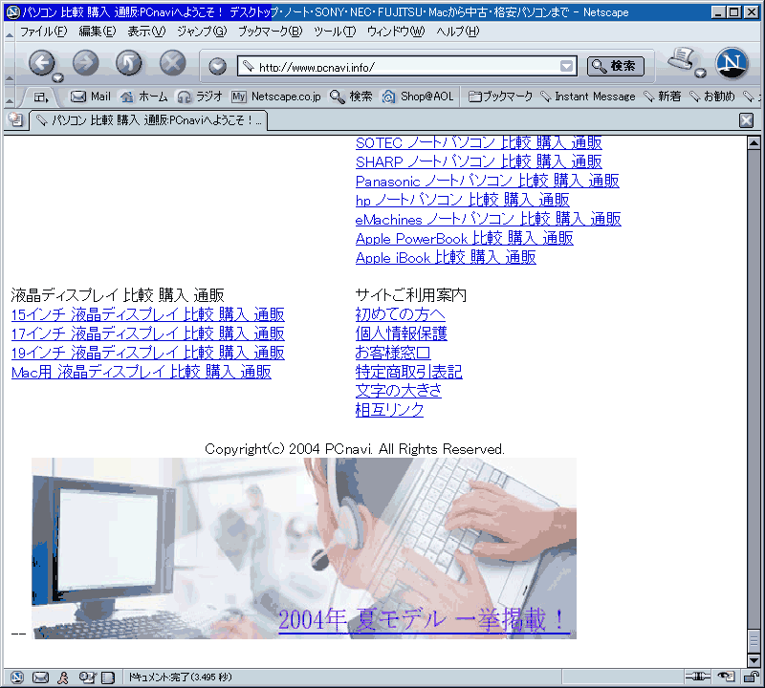The image size is (765, 688).
Task: Go forward with the Forward arrow button
Action: tap(85, 63)
